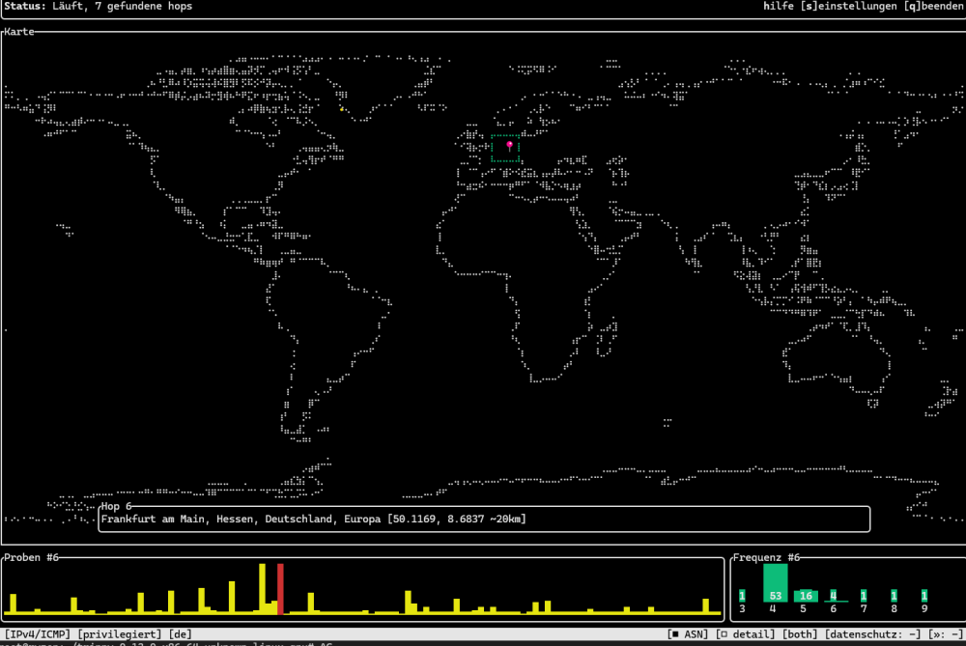Viewport: 966px width, 646px height.
Task: Click the '[»: -]' status entry
Action: (x=946, y=634)
